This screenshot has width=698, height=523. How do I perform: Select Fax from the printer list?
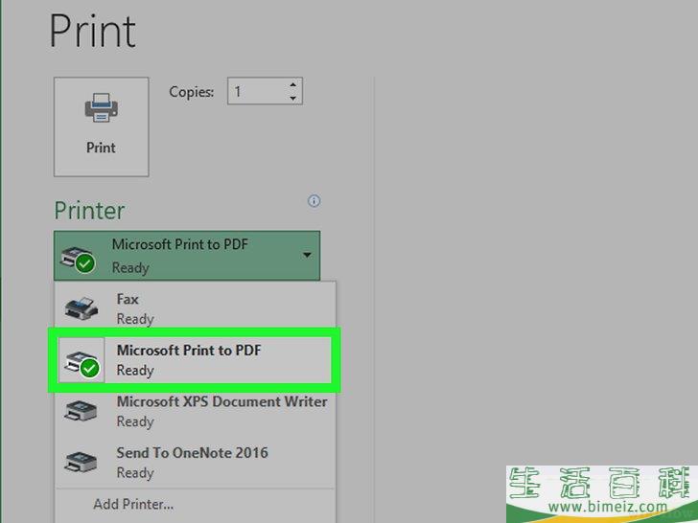[x=195, y=308]
